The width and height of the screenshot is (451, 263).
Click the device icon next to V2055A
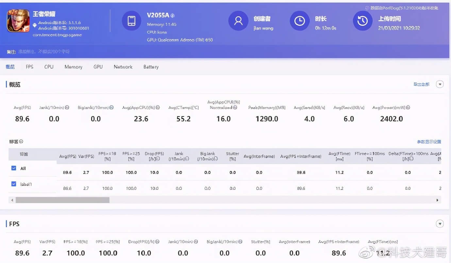131,21
